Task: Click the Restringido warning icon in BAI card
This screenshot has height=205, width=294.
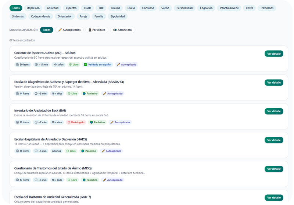Action: pyautogui.click(x=69, y=122)
